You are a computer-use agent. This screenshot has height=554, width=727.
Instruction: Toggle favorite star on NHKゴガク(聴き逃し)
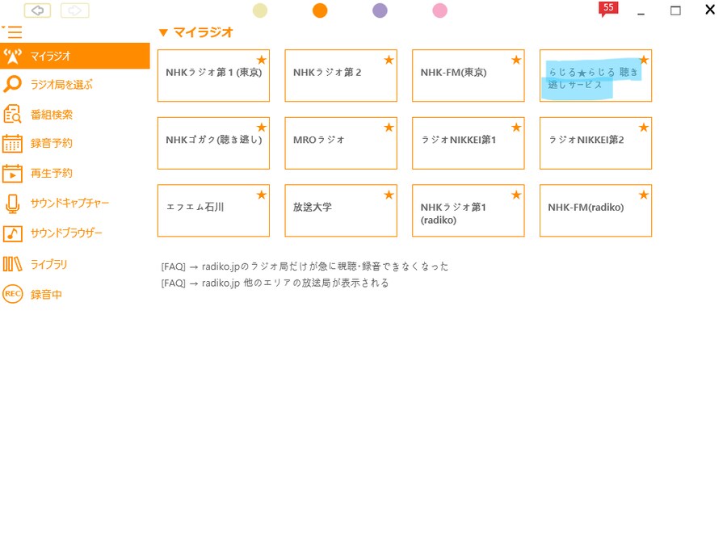262,127
